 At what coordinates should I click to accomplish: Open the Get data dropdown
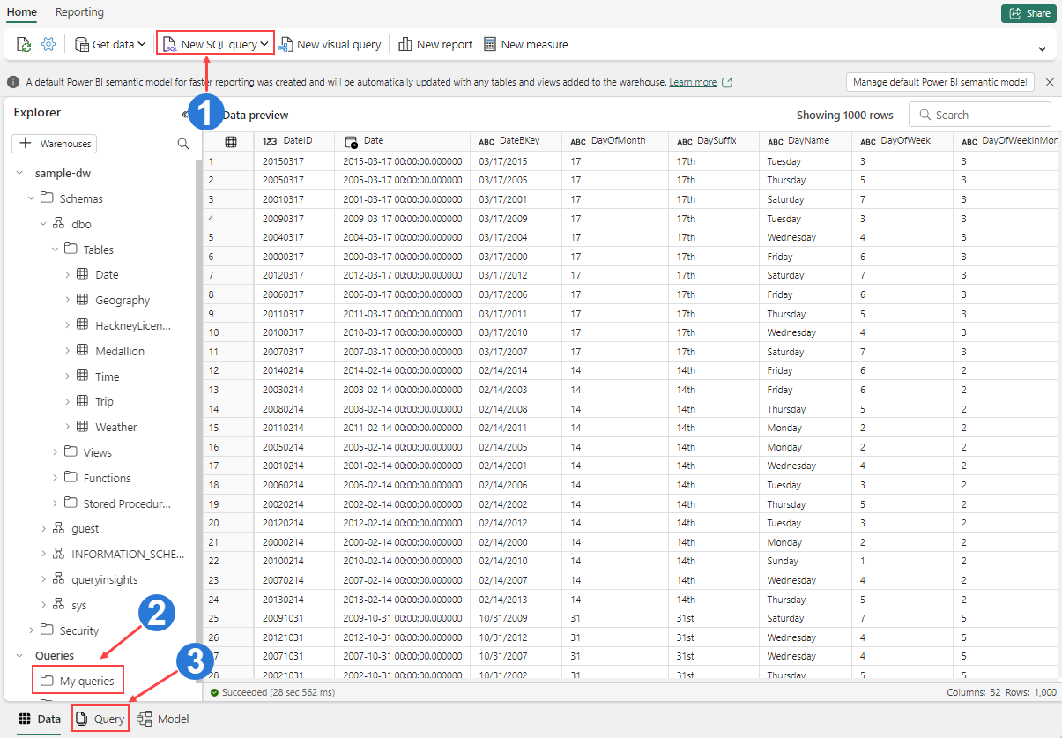coord(110,43)
